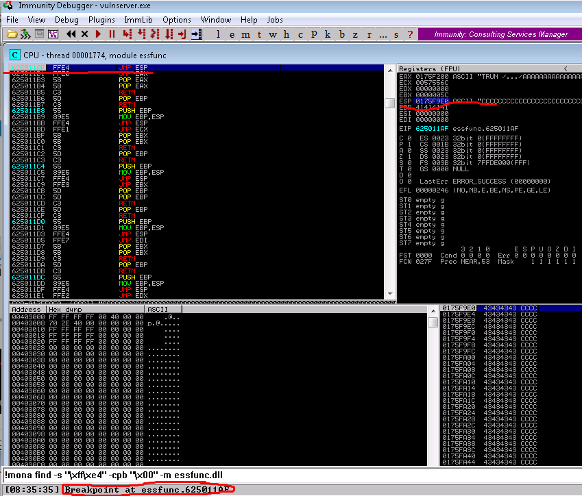The height and width of the screenshot is (496, 582).
Task: Open the Jobs menu
Action: coord(275,20)
